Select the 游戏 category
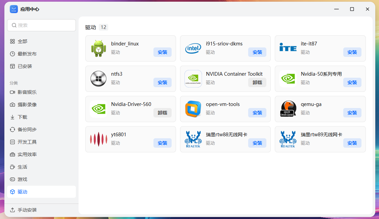The width and height of the screenshot is (379, 219). pos(41,179)
